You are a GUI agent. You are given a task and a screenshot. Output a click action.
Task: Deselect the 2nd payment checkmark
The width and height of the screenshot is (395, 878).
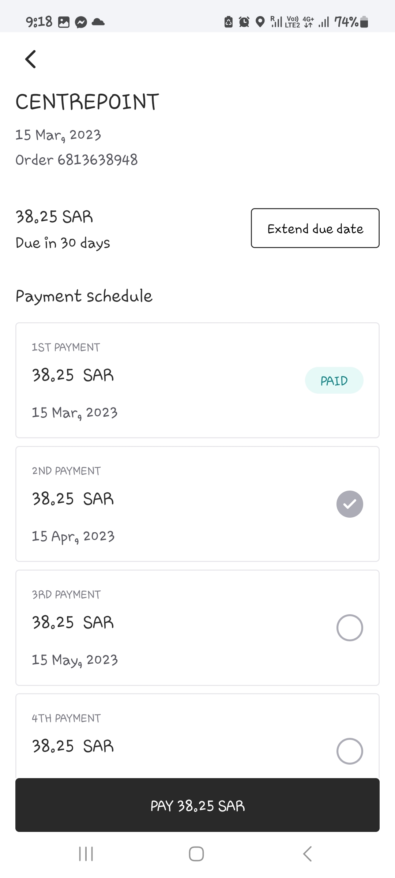pos(350,504)
